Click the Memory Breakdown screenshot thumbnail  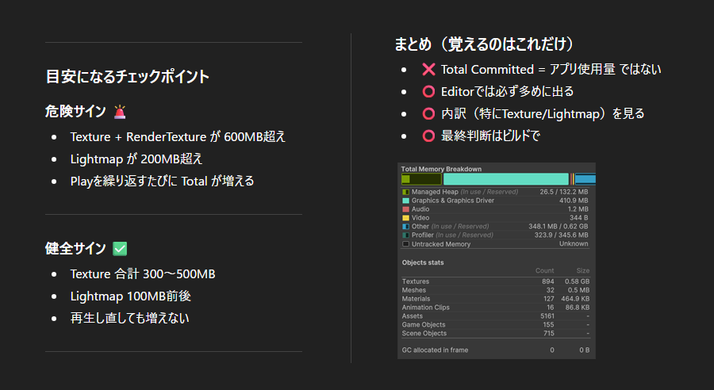tap(496, 261)
